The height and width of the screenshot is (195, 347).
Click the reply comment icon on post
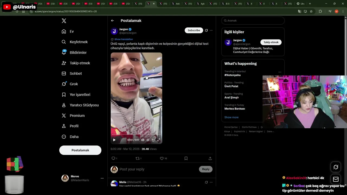[x=113, y=158]
